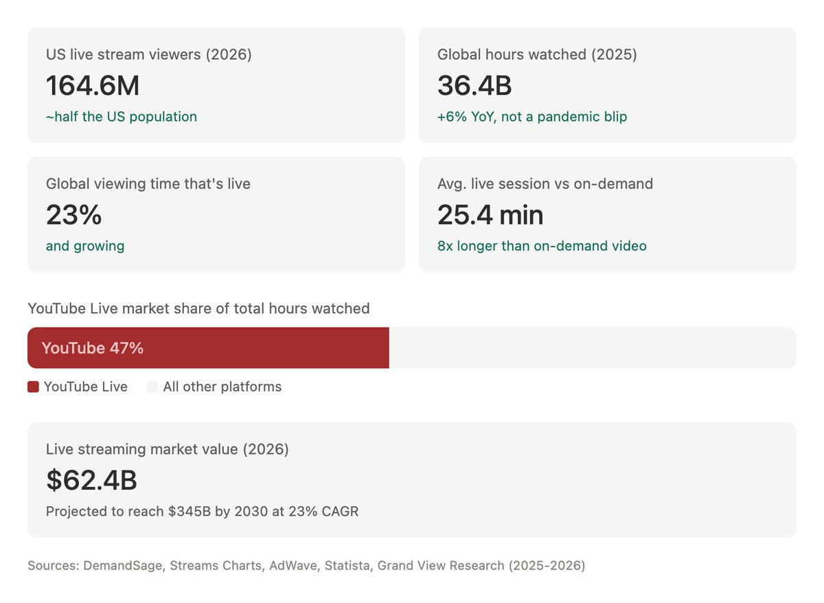The image size is (824, 603).
Task: Click 'Global viewing time that's live' label
Action: click(148, 184)
